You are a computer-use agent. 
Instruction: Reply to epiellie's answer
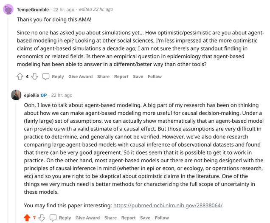click(65, 217)
